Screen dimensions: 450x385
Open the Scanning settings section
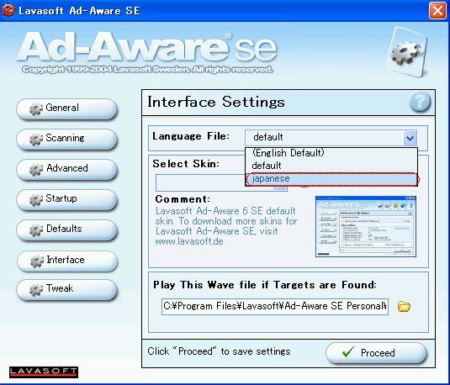coord(67,140)
